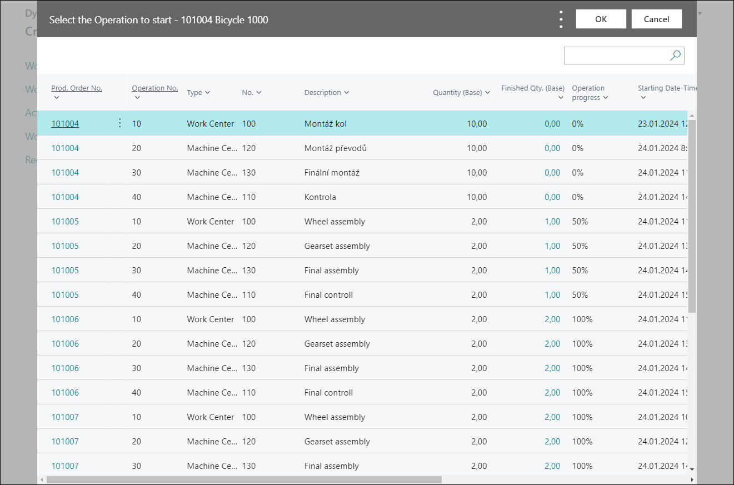Open the three-dot more options menu in header
The height and width of the screenshot is (485, 734).
[x=561, y=19]
